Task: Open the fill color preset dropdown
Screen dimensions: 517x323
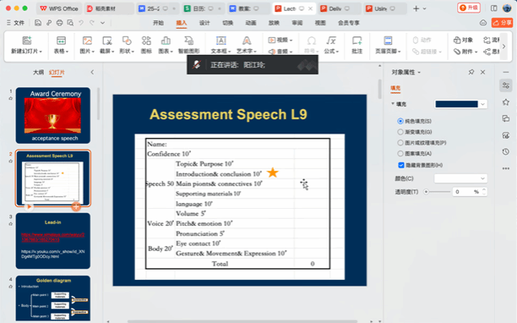Action: 482,104
